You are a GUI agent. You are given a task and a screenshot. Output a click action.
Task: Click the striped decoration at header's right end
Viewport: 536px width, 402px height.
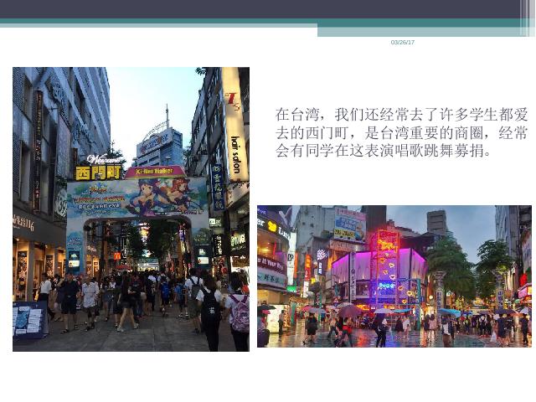click(528, 17)
